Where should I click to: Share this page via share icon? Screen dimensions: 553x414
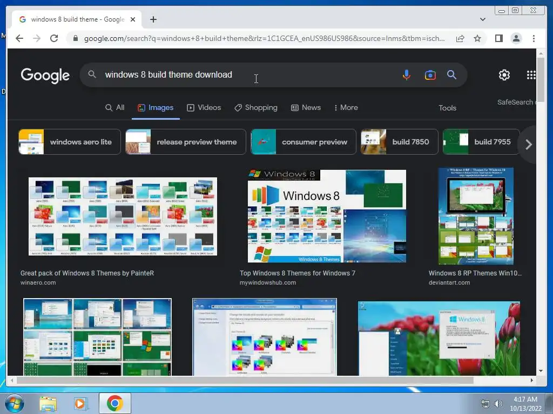tap(460, 38)
